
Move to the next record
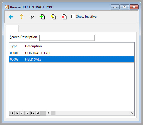27,113
